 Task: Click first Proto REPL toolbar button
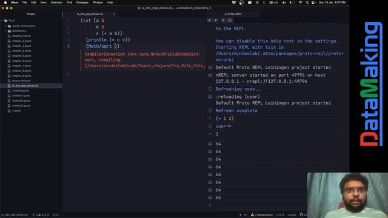point(210,21)
